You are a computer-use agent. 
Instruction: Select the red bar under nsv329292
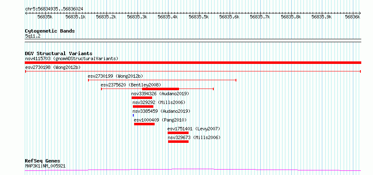(143, 107)
